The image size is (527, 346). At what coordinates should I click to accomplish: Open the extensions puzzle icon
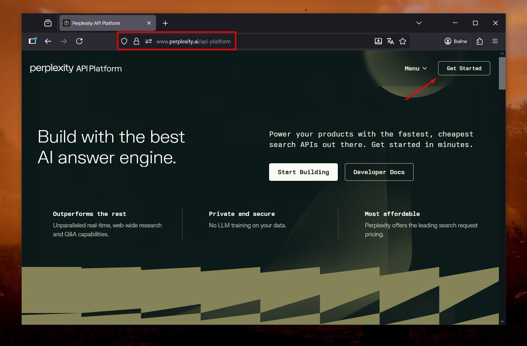(479, 41)
